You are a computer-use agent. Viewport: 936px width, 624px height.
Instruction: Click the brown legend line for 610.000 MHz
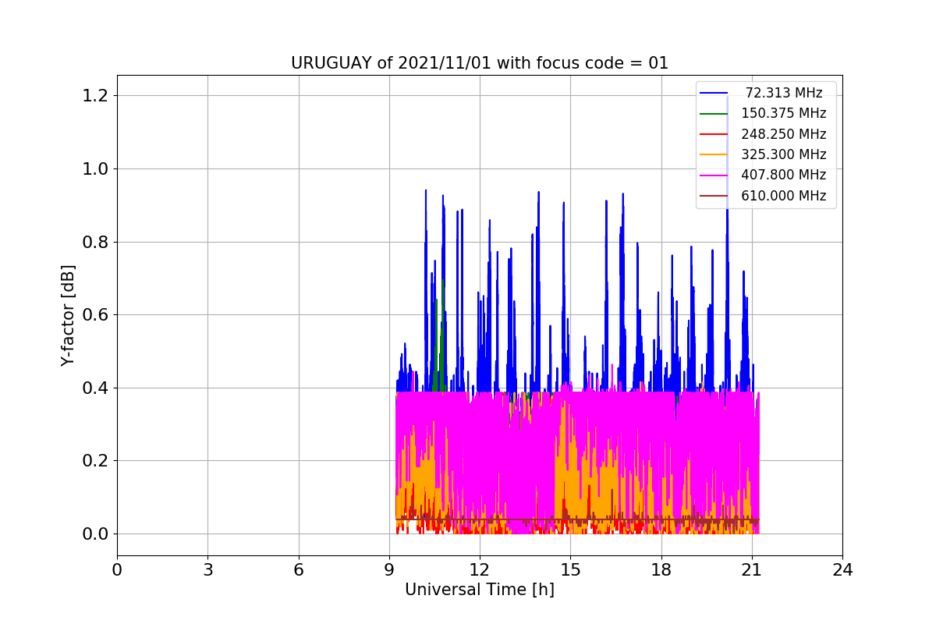pos(714,196)
